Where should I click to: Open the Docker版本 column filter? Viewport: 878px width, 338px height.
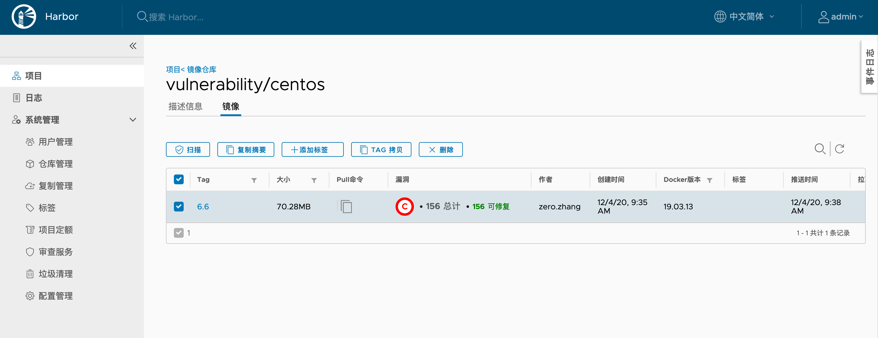click(710, 180)
